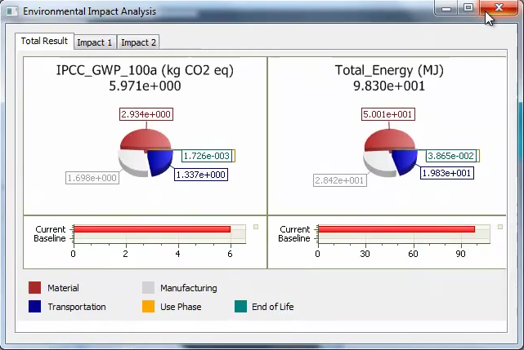This screenshot has height=350, width=524.
Task: Click the orange Use Phase legend swatch
Action: (x=148, y=307)
